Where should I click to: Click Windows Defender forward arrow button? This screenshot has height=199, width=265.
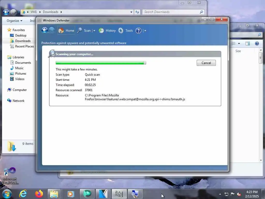pos(52,30)
